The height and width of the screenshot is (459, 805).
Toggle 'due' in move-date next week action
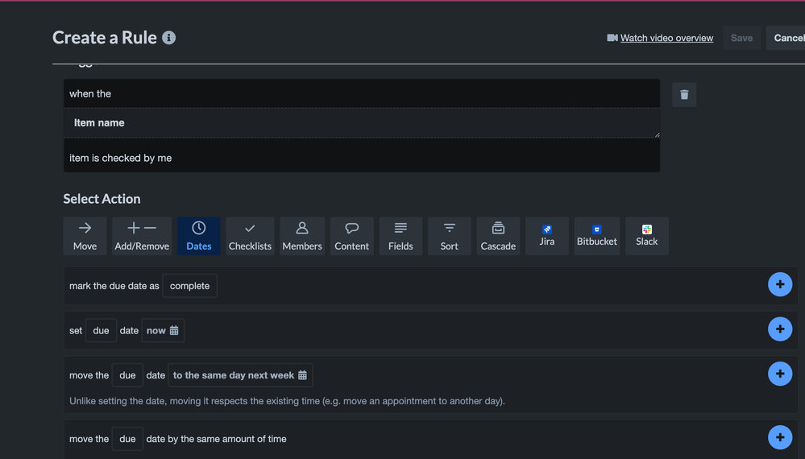(x=127, y=375)
